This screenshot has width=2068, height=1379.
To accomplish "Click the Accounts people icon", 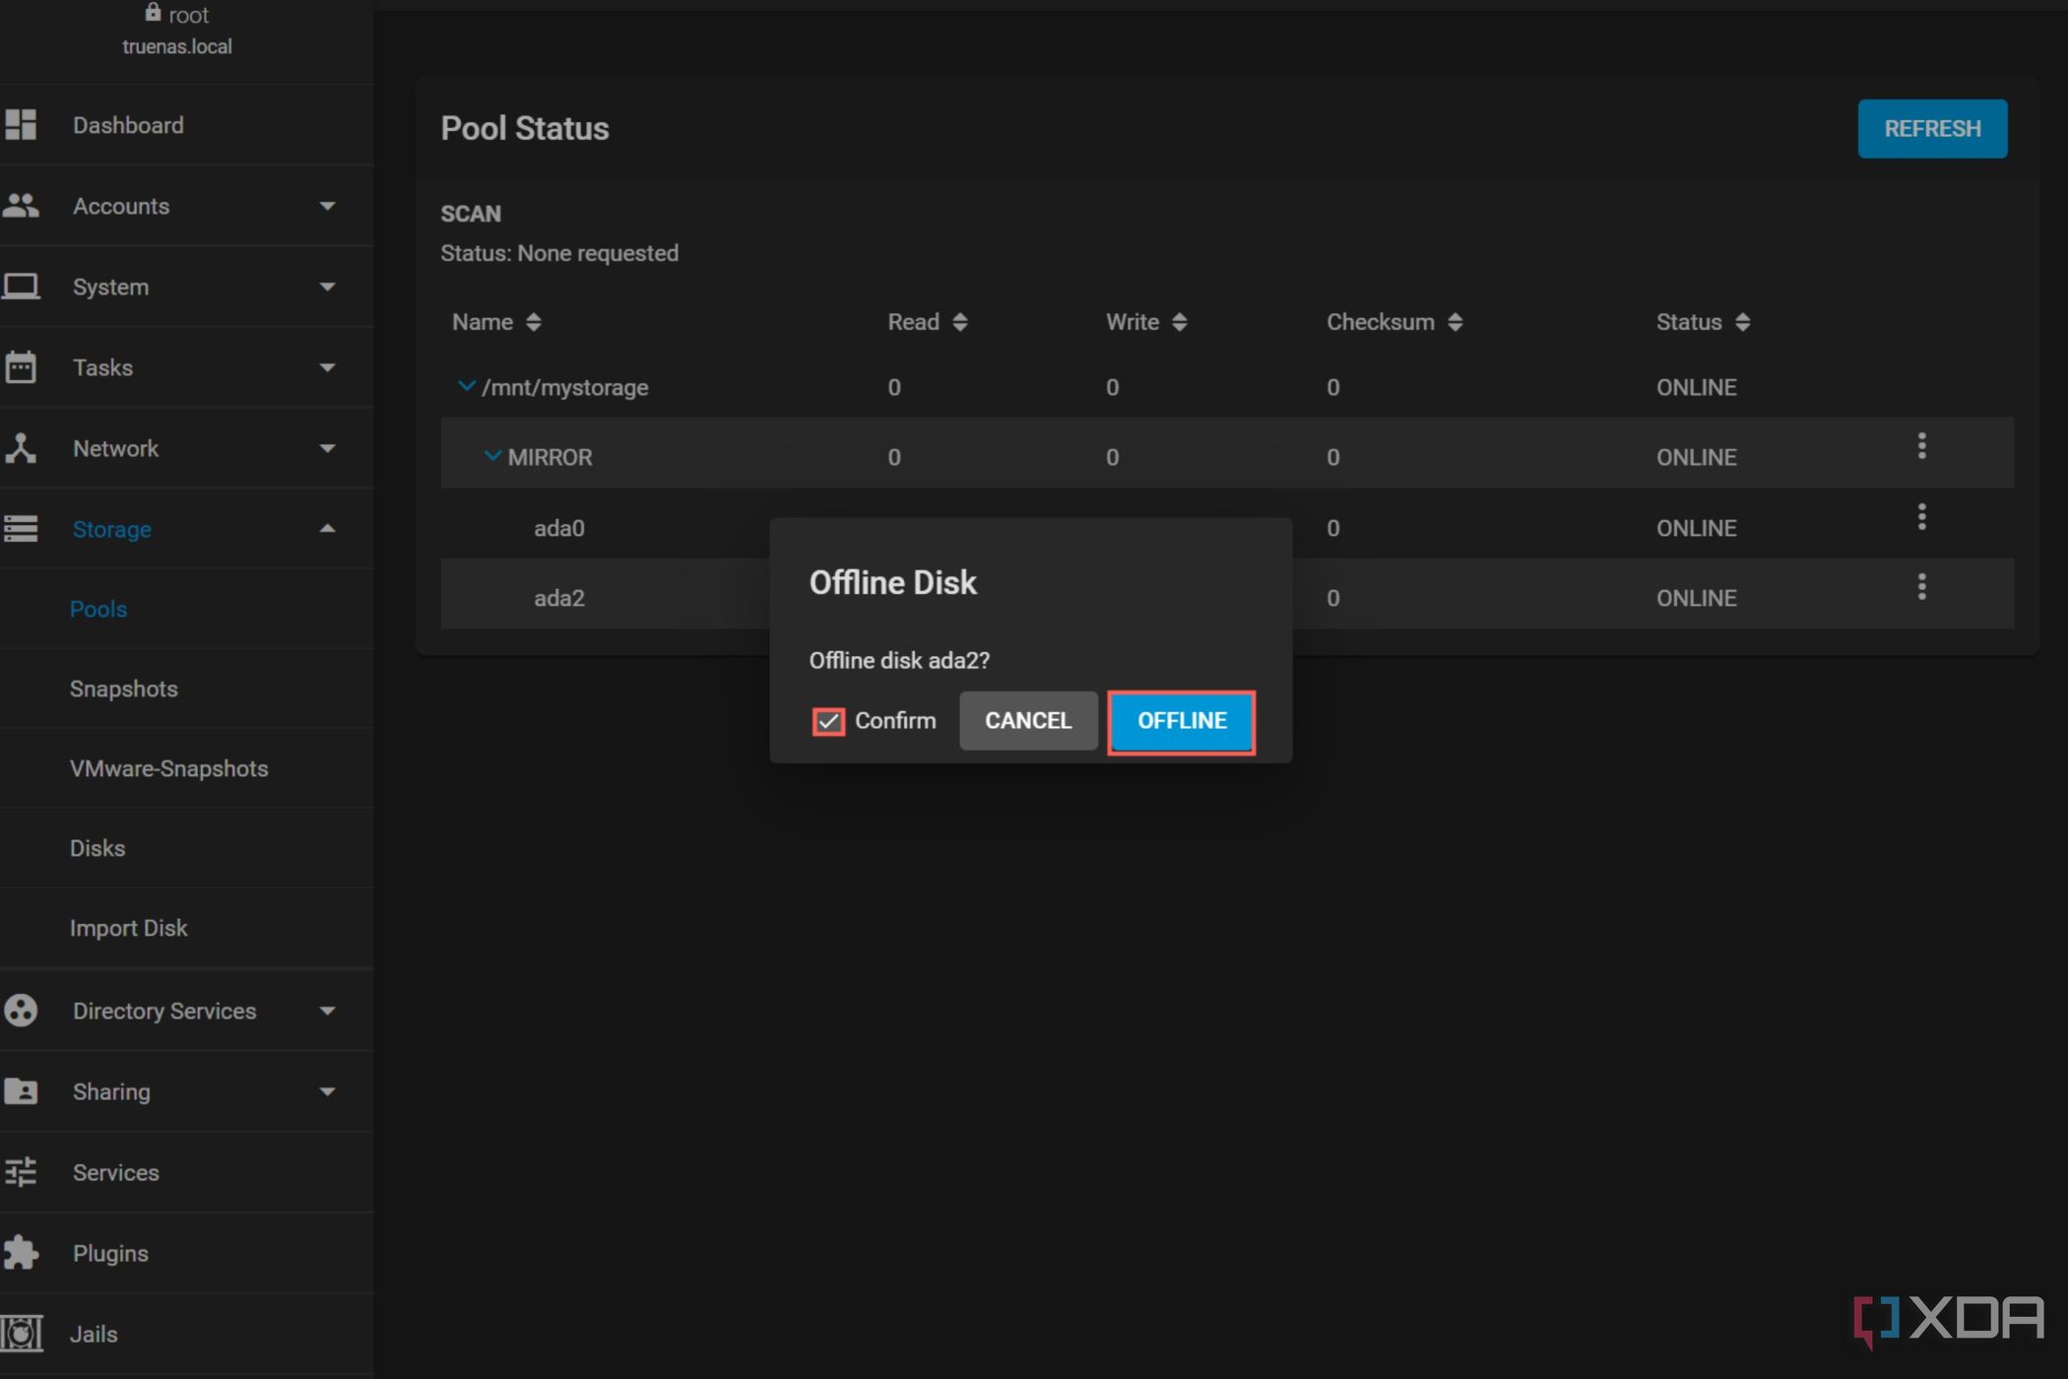I will pyautogui.click(x=21, y=206).
